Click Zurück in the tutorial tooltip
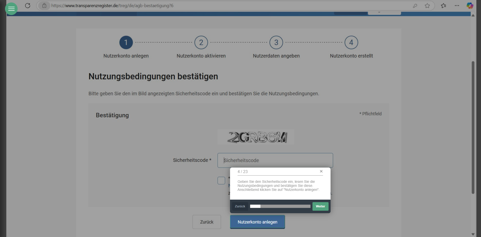The height and width of the screenshot is (237, 481). 240,206
